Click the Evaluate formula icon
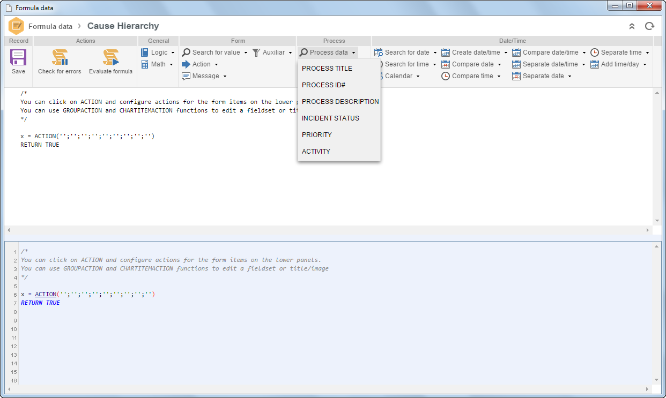Image resolution: width=666 pixels, height=398 pixels. (x=110, y=57)
